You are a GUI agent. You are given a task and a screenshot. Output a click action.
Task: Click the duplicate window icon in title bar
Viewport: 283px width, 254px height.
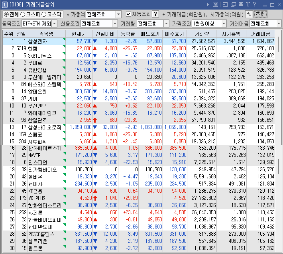pyautogui.click(x=233, y=4)
